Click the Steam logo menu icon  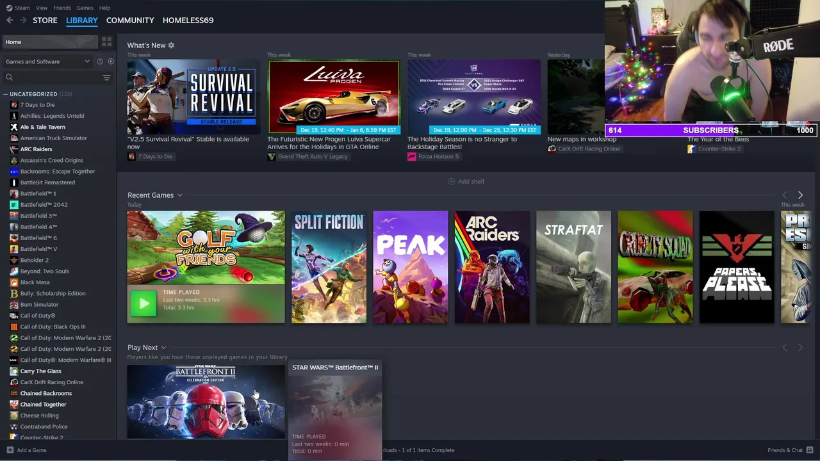click(9, 8)
